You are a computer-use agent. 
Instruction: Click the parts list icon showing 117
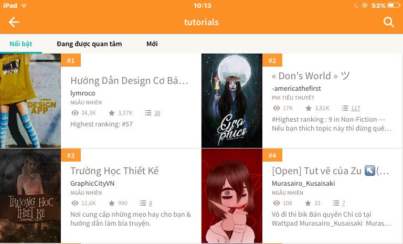click(x=345, y=108)
